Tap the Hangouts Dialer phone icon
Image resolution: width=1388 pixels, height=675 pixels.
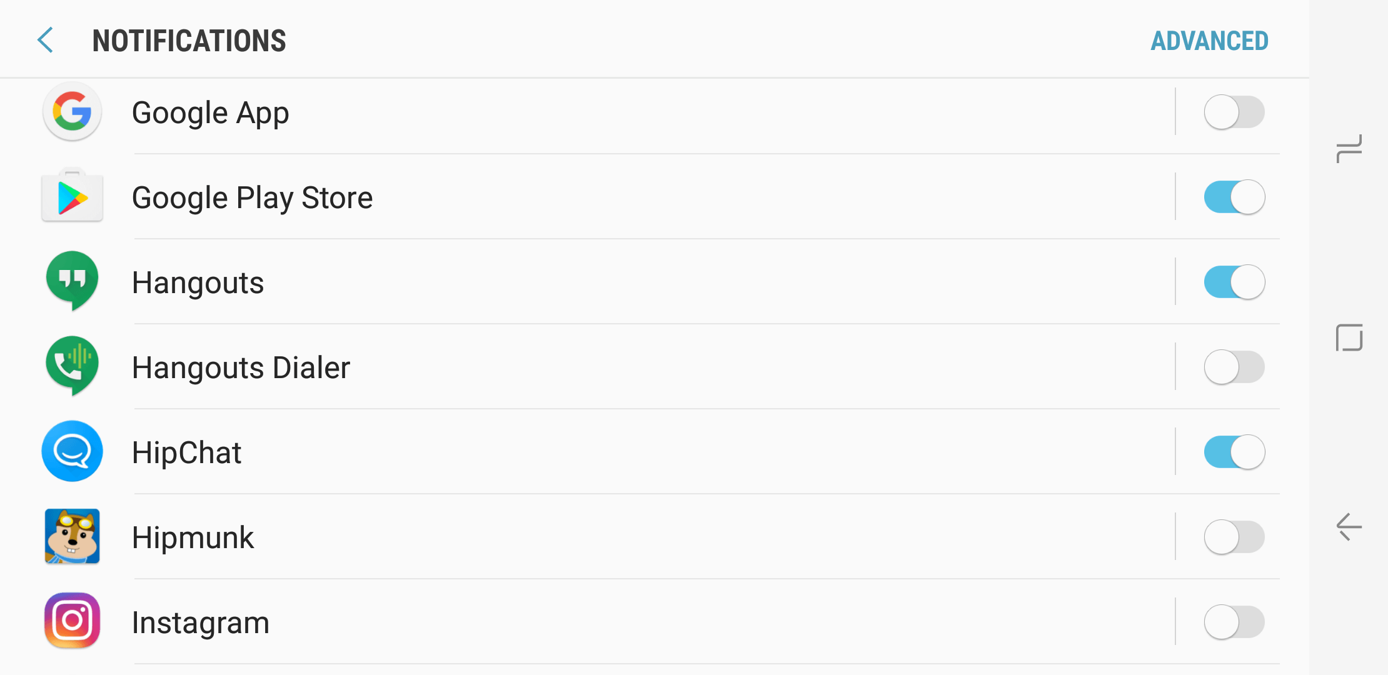pyautogui.click(x=73, y=366)
